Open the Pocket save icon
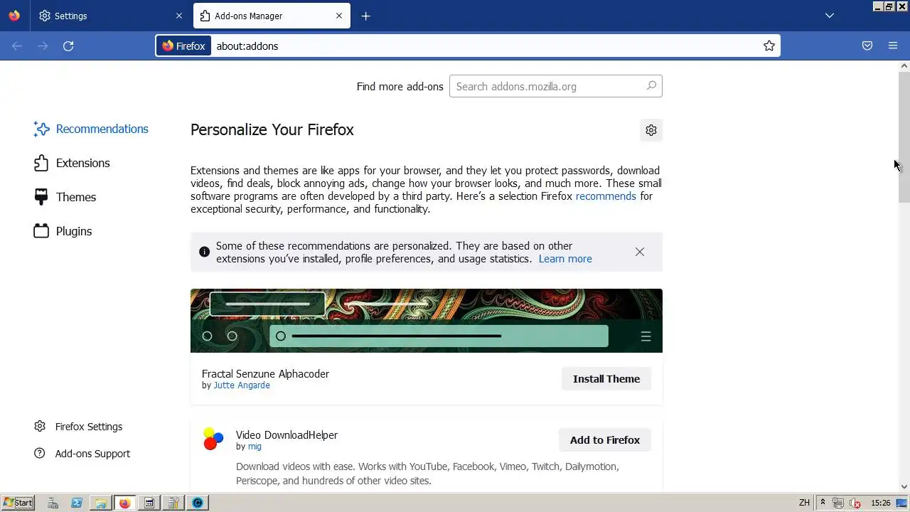Image resolution: width=910 pixels, height=512 pixels. [867, 46]
